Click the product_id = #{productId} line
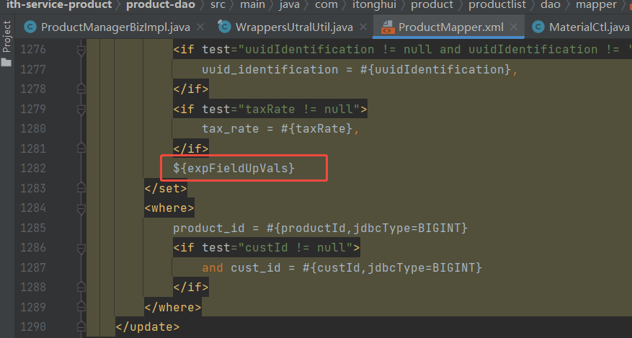The width and height of the screenshot is (632, 338). click(320, 228)
